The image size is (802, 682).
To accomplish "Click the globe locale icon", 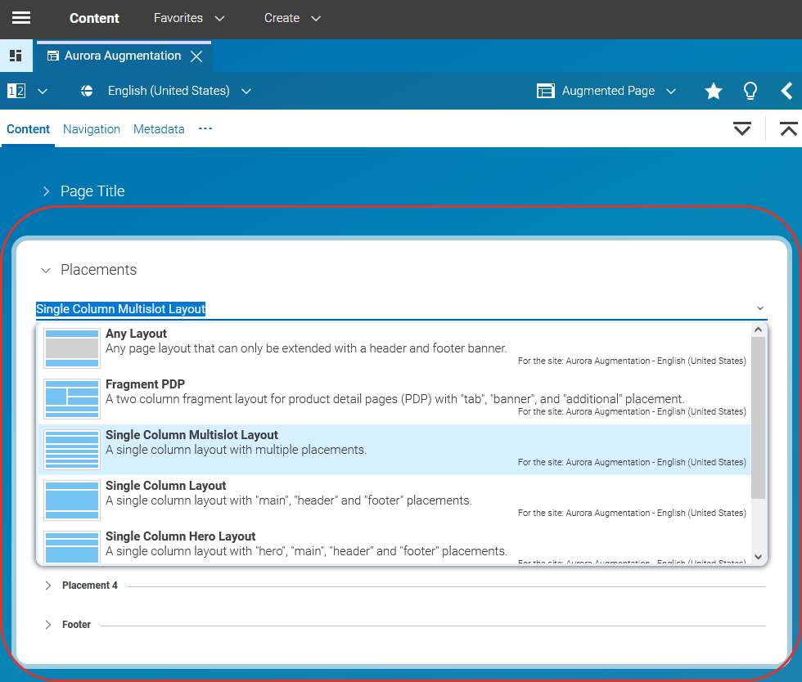I will [x=87, y=91].
